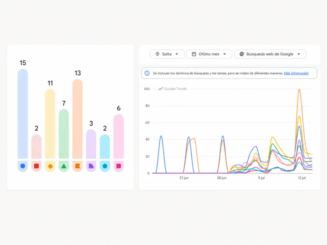
Task: Select the teal pentagon legend icon
Action: click(105, 166)
